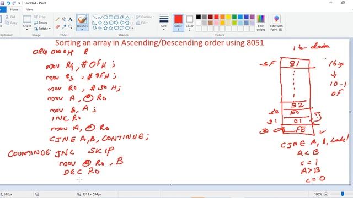353x198 pixels.
Task: Undo the last stroke
Action: coord(8,3)
